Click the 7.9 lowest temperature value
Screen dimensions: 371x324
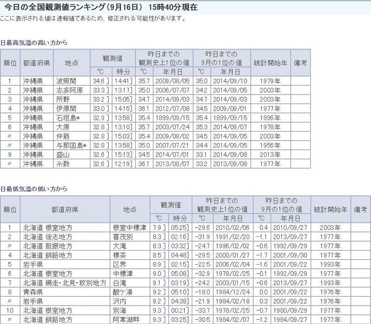point(158,227)
